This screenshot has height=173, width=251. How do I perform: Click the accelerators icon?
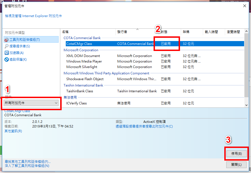(7, 53)
